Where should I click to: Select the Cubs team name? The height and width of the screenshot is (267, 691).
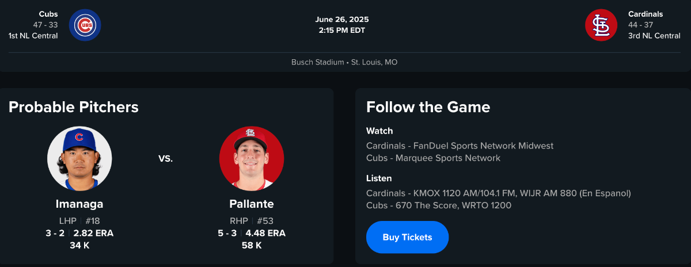pos(48,14)
